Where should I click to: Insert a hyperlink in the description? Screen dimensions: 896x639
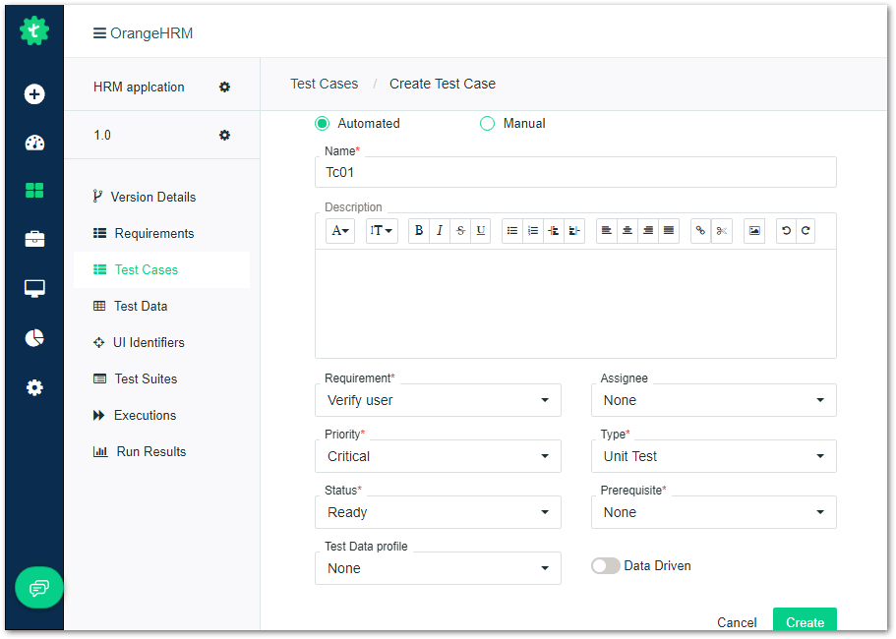click(x=700, y=230)
